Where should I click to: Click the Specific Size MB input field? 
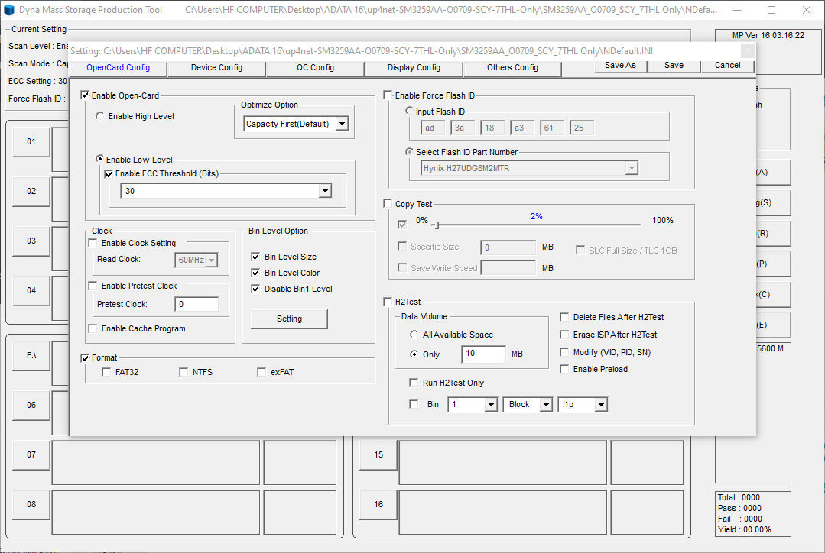point(508,247)
